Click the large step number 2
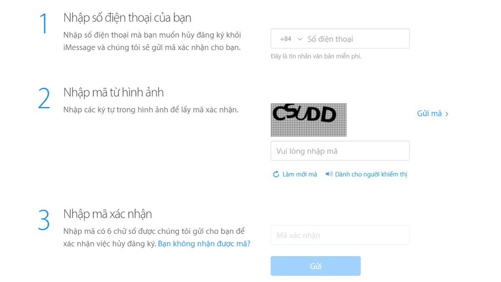The height and width of the screenshot is (282, 501). point(44,99)
